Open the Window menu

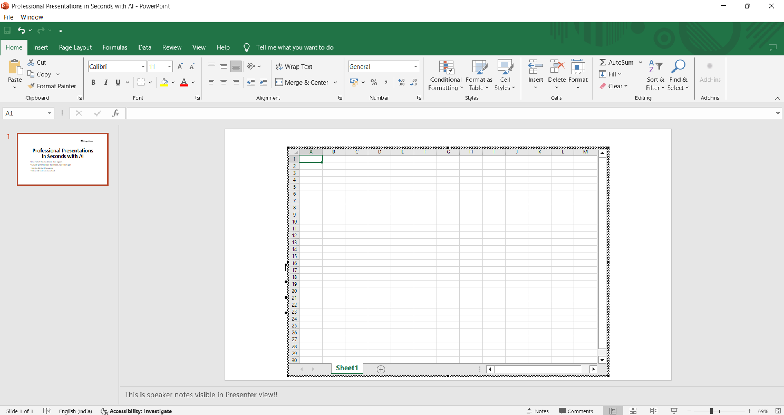(32, 17)
